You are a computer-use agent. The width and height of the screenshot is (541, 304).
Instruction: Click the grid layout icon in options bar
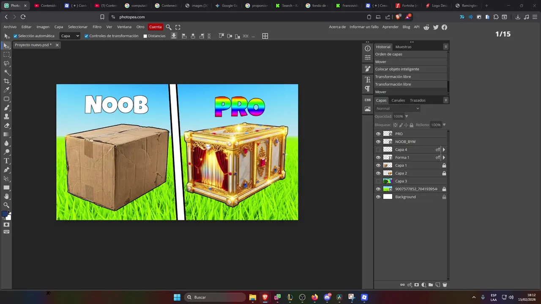click(265, 36)
